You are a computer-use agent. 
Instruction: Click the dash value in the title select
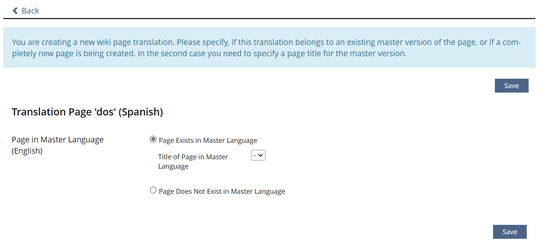[x=255, y=155]
